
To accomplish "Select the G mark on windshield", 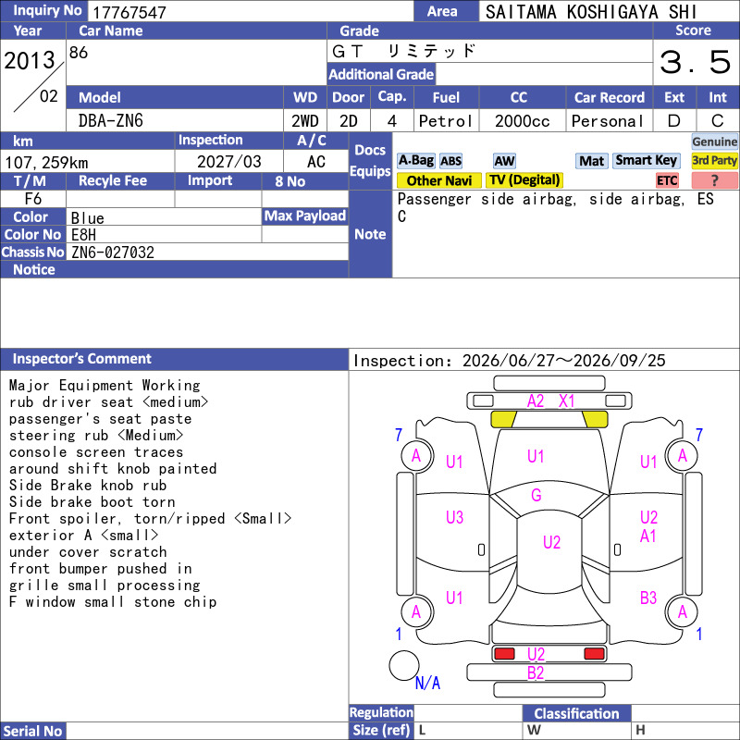I will point(536,495).
